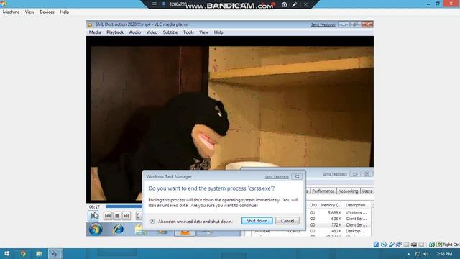Switch to Task Manager Users tab
Image resolution: width=460 pixels, height=259 pixels.
(367, 191)
